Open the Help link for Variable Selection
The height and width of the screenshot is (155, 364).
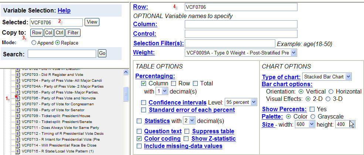point(64,11)
